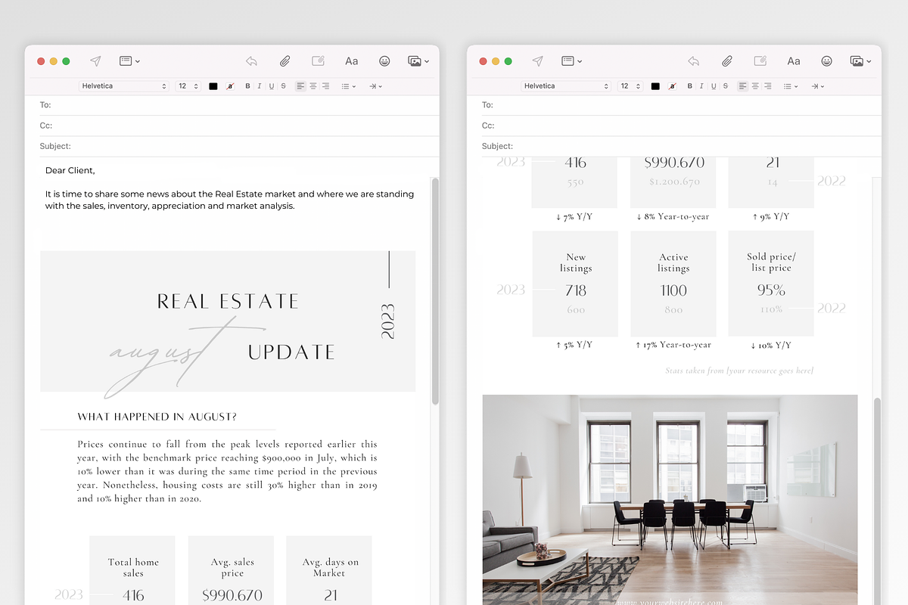Toggle underline in right window format bar
The height and width of the screenshot is (605, 908).
714,86
